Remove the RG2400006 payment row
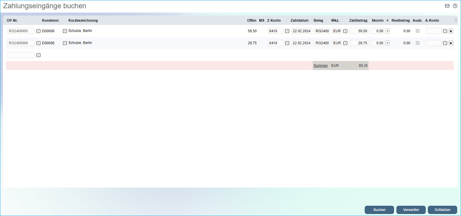The image size is (461, 216). [x=451, y=43]
